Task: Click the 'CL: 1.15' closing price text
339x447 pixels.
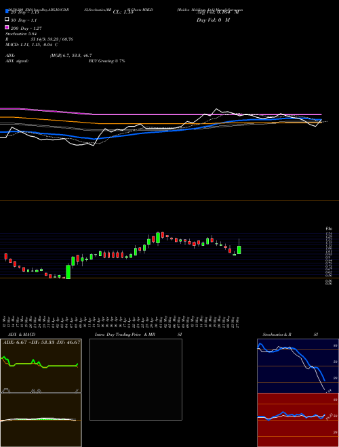Action: click(x=123, y=12)
